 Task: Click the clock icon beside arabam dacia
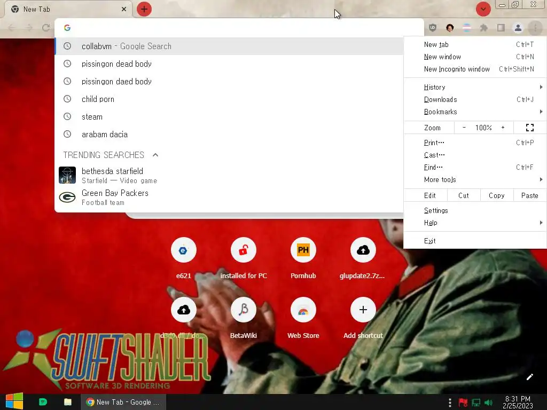67,134
